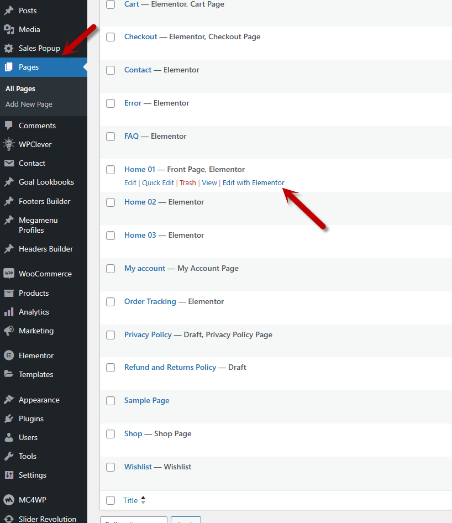The height and width of the screenshot is (523, 452).
Task: Click Edit with Elementor link
Action: (x=253, y=183)
